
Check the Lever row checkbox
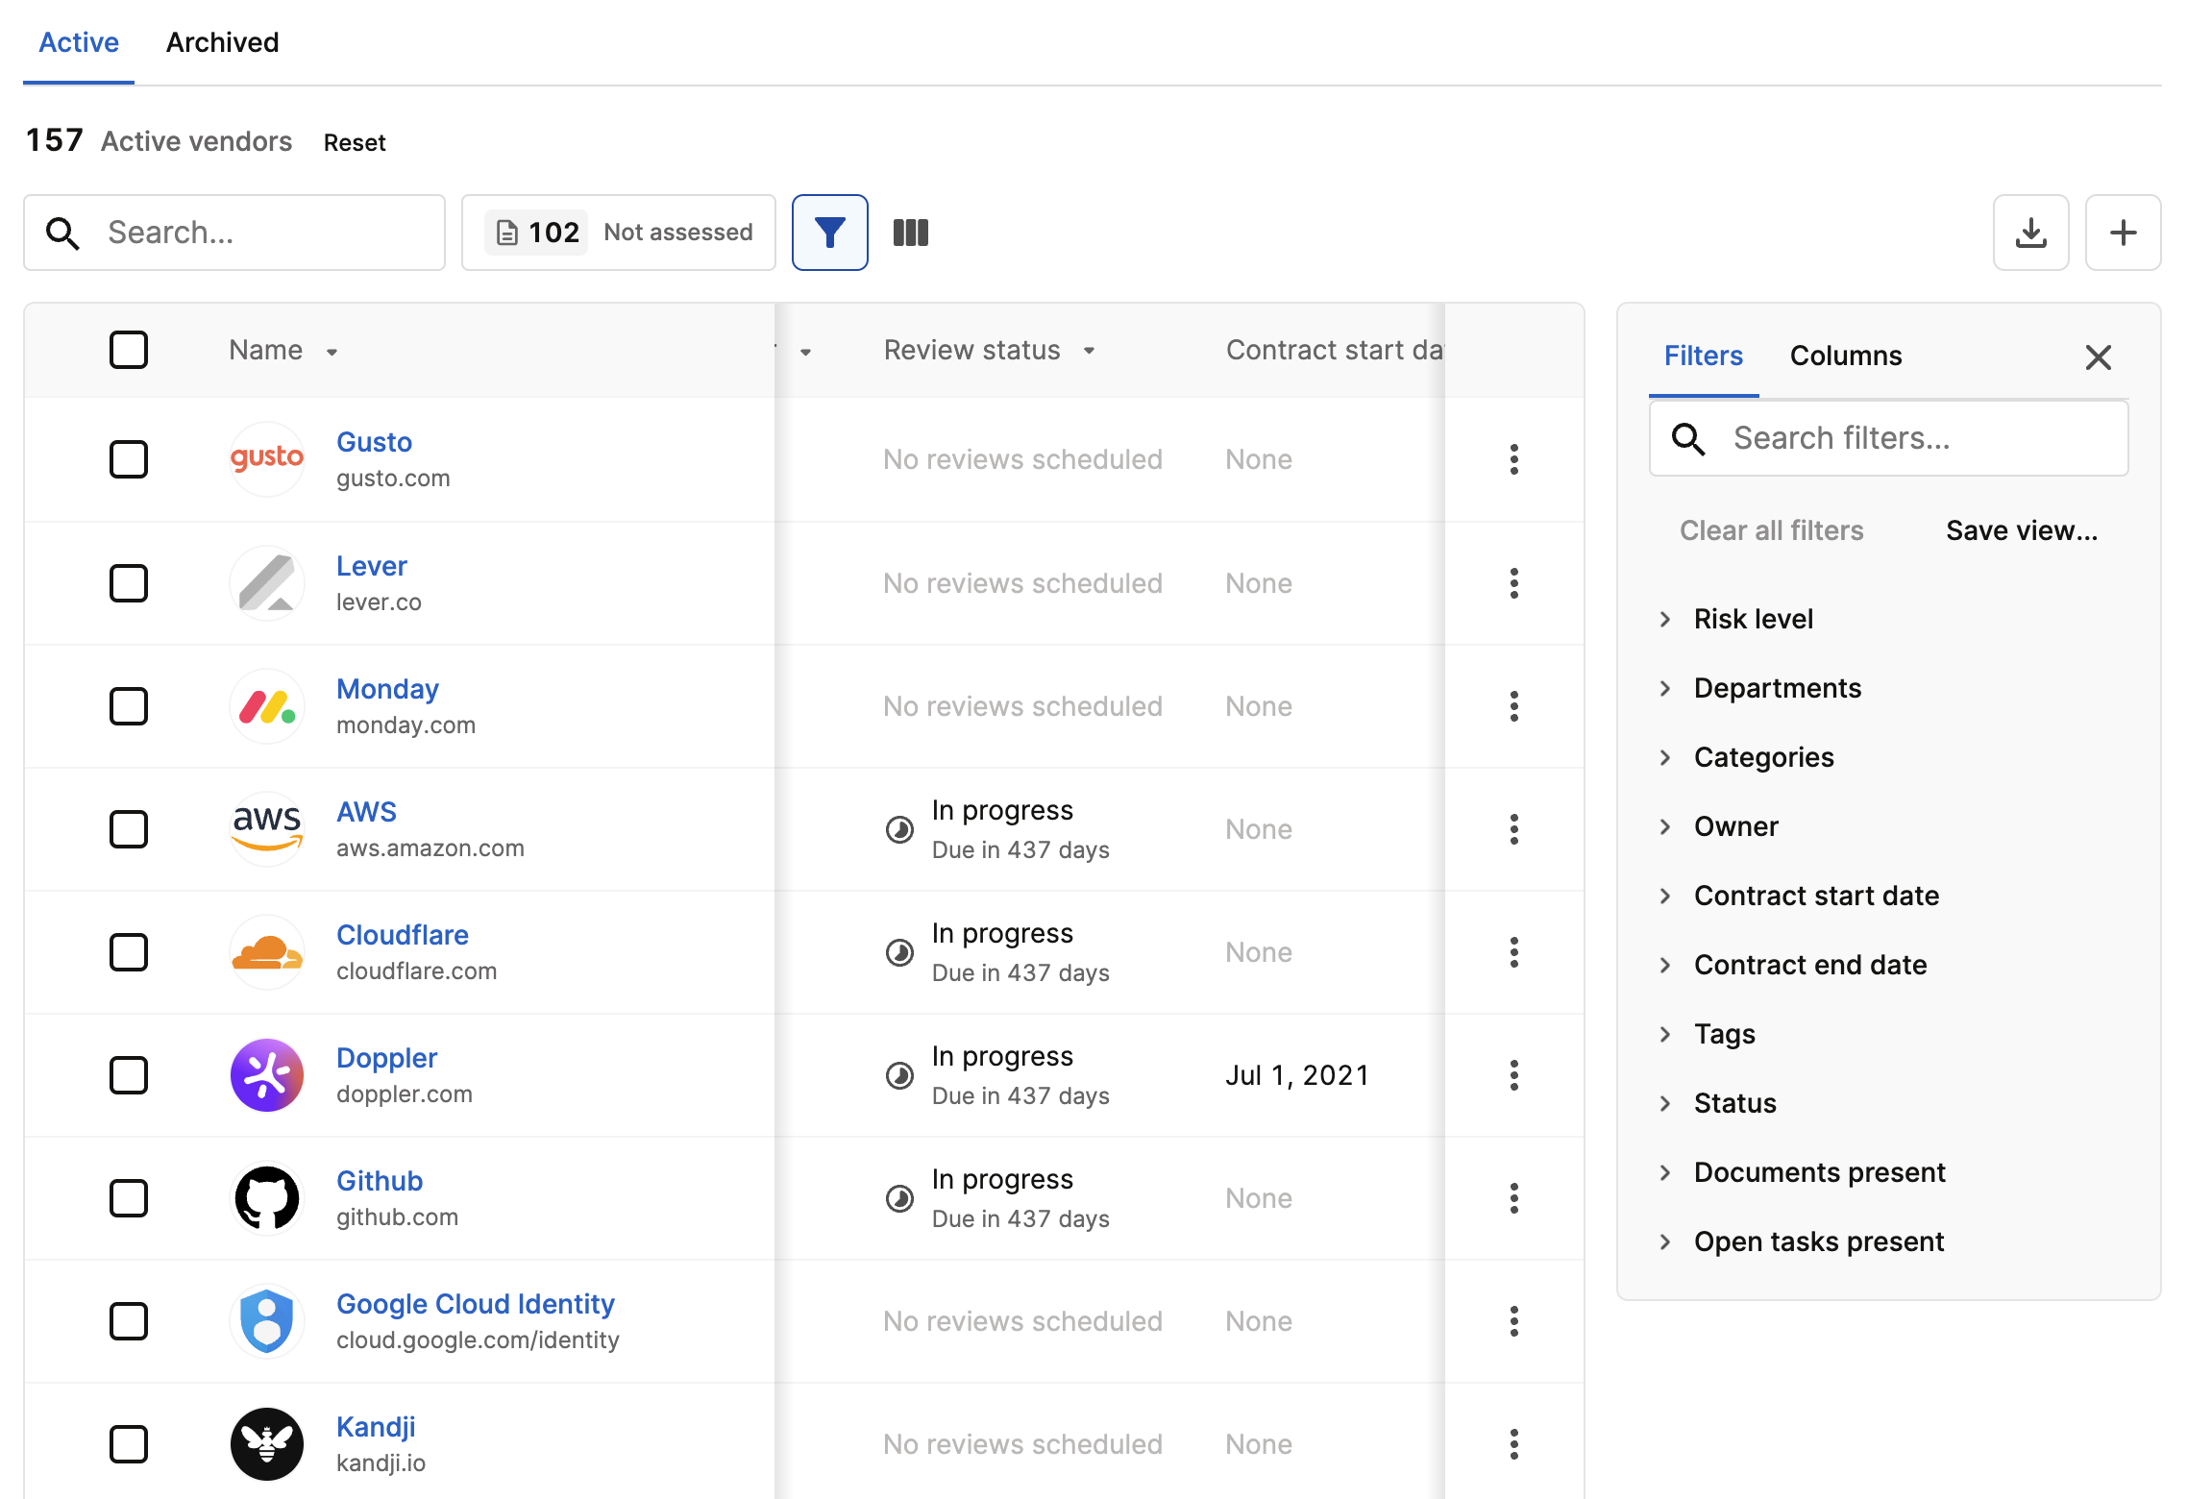click(x=129, y=583)
